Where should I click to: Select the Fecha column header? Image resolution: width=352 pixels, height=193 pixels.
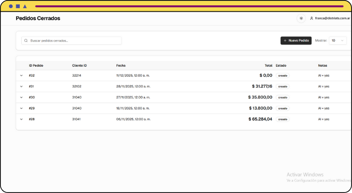tap(121, 66)
